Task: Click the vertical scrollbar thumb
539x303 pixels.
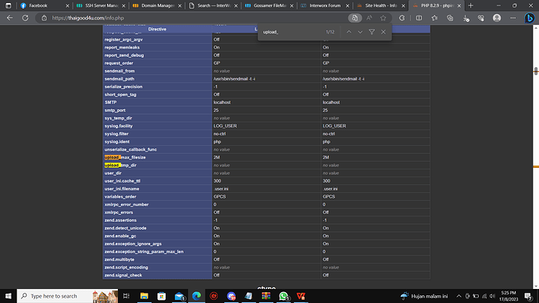Action: click(x=536, y=71)
